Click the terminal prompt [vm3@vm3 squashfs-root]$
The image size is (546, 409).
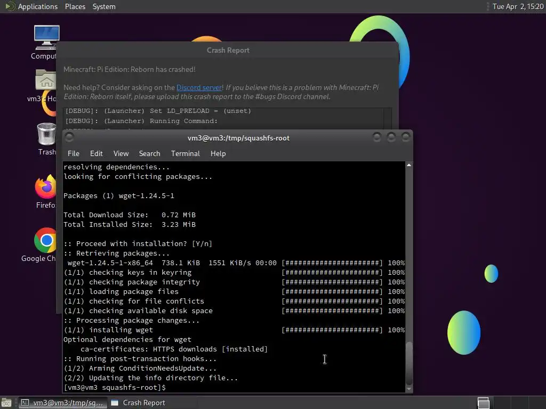pyautogui.click(x=115, y=388)
